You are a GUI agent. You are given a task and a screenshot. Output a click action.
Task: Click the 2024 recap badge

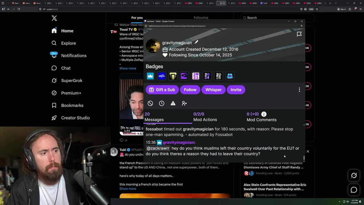(207, 76)
